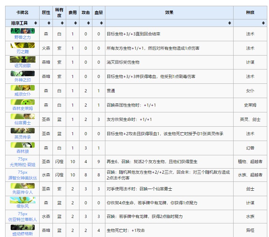269x237 pixels.
Task: Select 异怪 race cell of 蠕动修格斯
Action: 250,230
